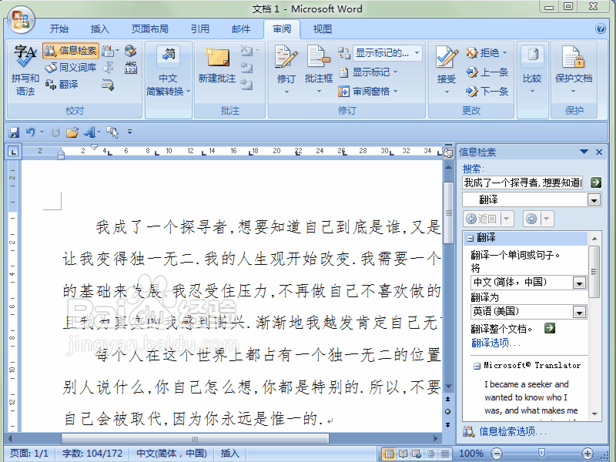The width and height of the screenshot is (616, 462).
Task: Open Translation ScreenTip dropdown icon
Action: coord(110,51)
